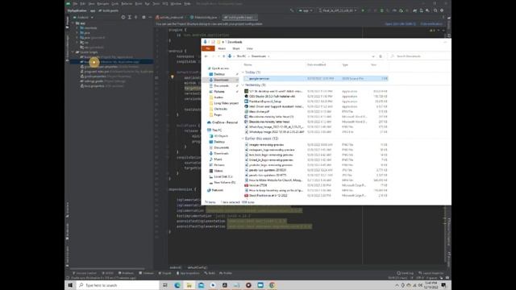Open the Help menu in Android Studio

[x=187, y=3]
